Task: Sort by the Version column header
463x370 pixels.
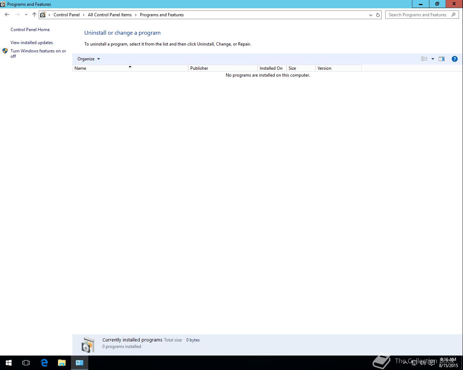Action: (339, 68)
